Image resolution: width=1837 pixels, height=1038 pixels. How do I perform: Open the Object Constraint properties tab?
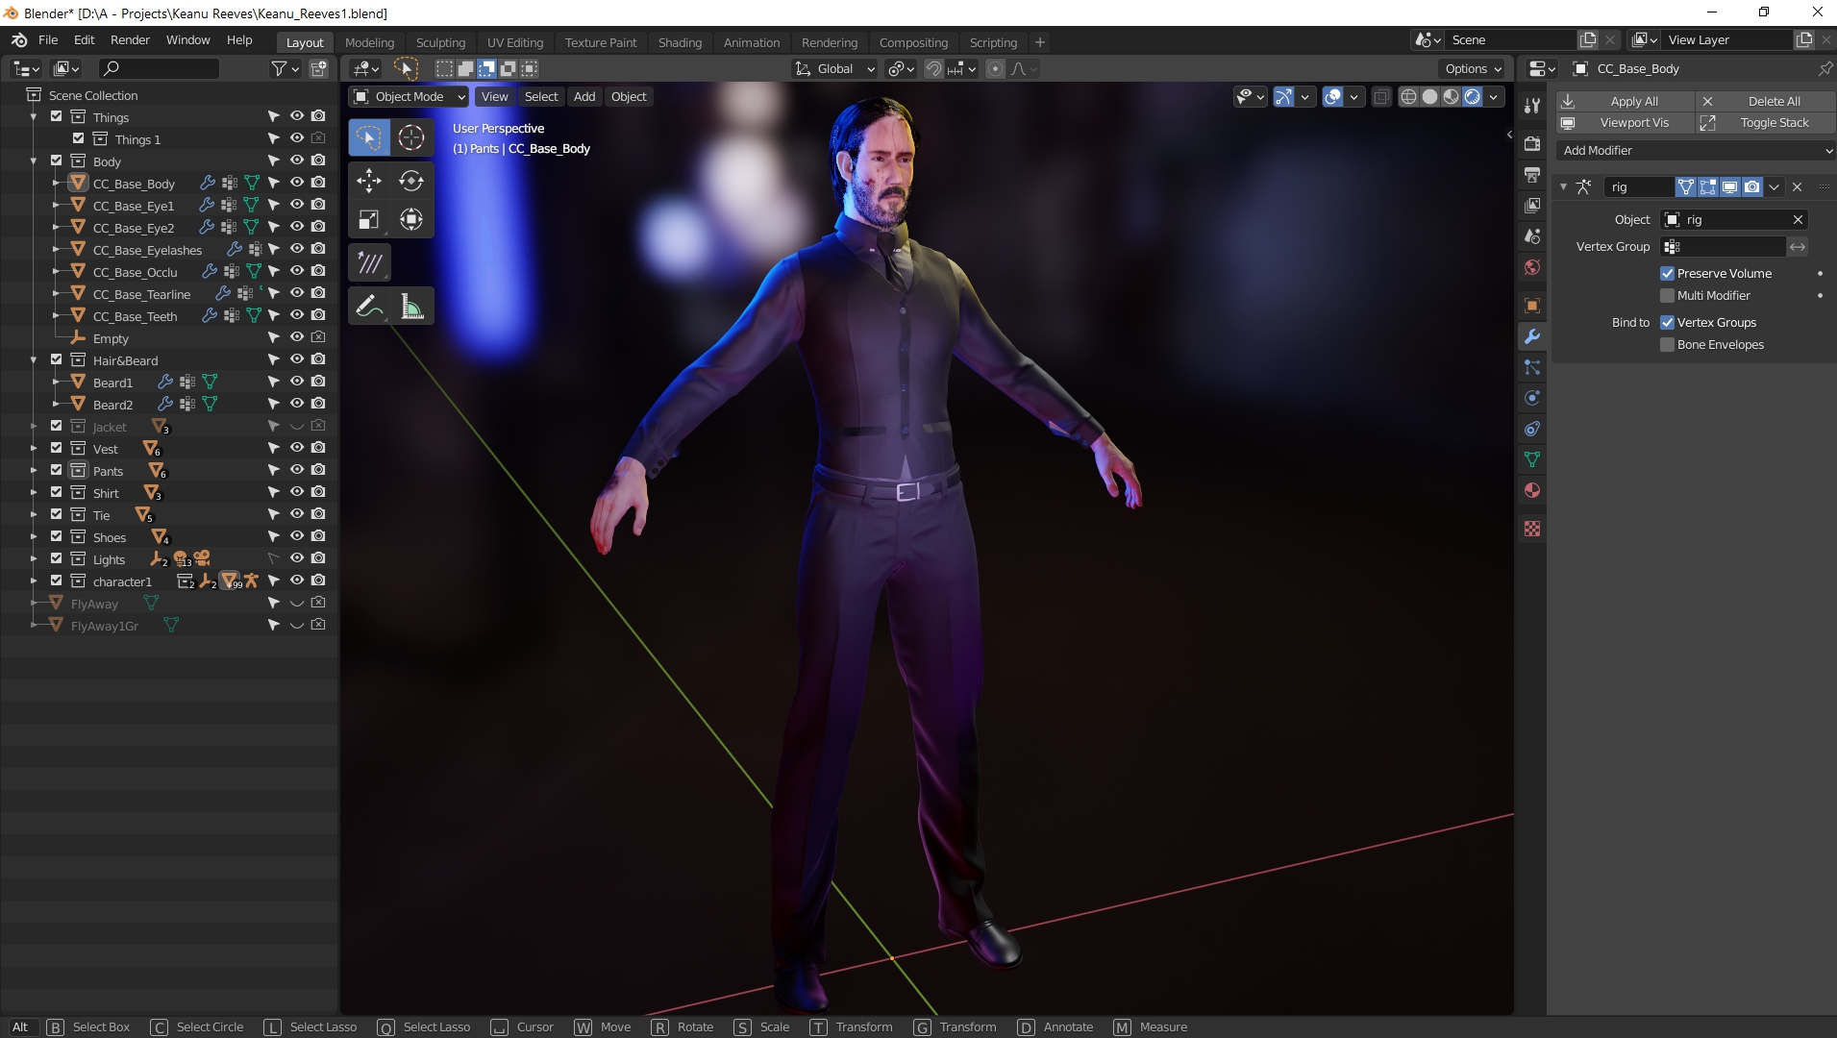coord(1532,429)
